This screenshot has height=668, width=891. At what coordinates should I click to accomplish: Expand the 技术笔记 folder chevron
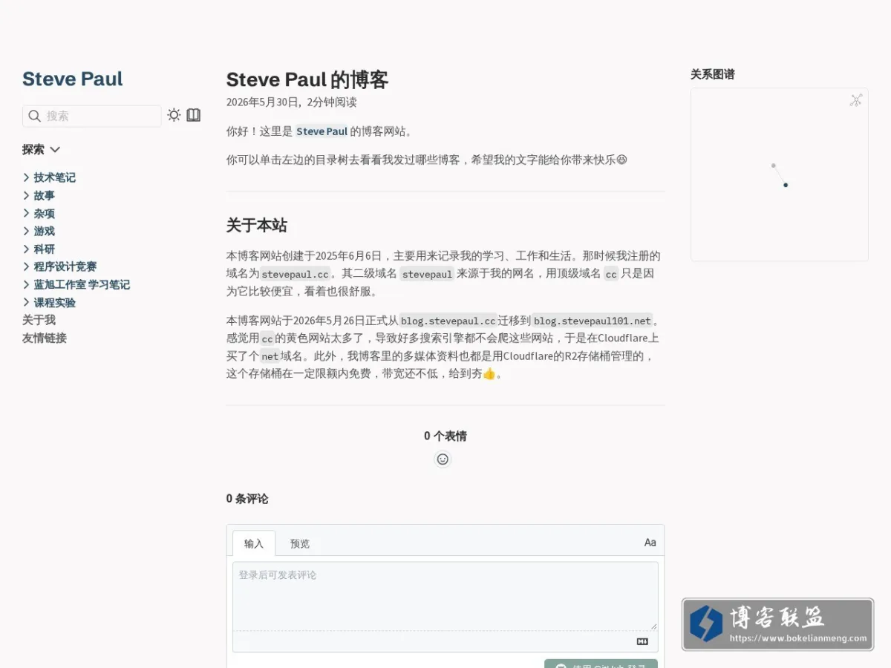[x=27, y=177]
